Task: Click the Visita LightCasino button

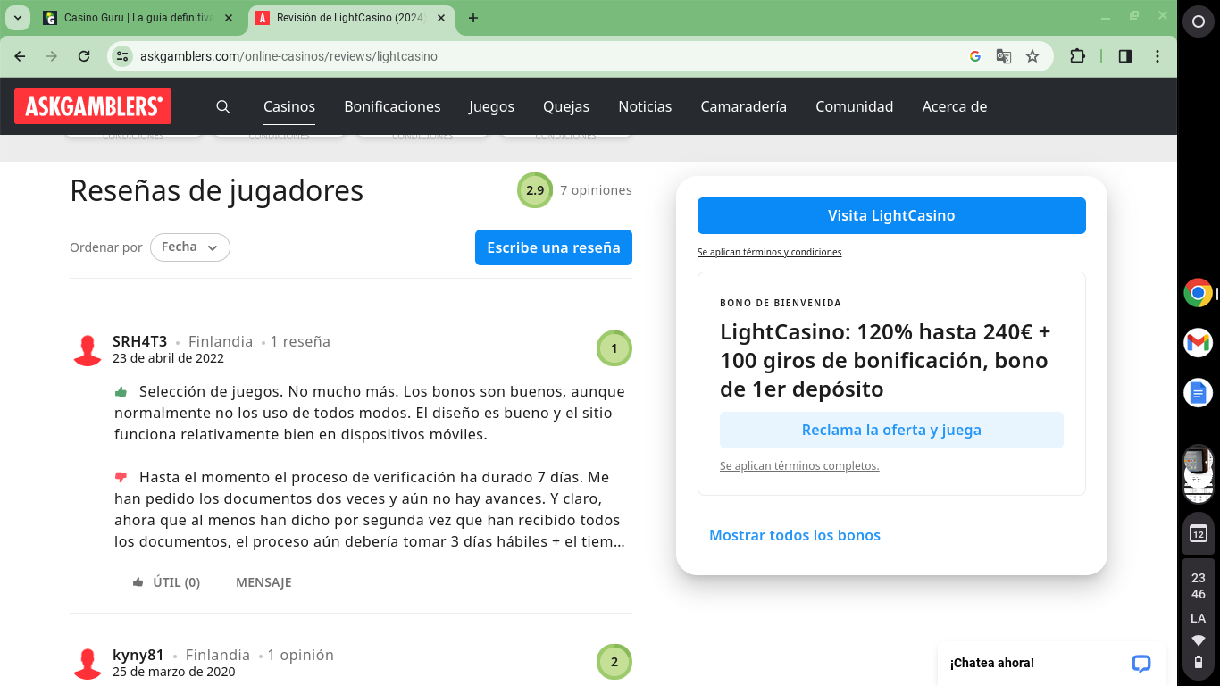Action: click(891, 215)
